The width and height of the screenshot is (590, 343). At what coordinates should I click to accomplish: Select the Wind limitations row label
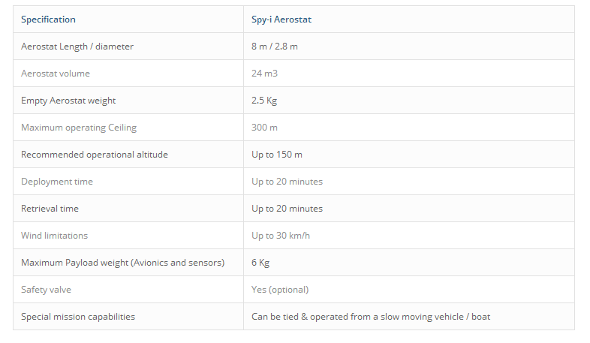click(54, 236)
